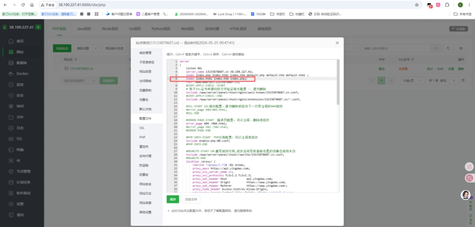Tick the select-all checkbox in 网站名 header
475x227 pixels.
click(x=57, y=59)
